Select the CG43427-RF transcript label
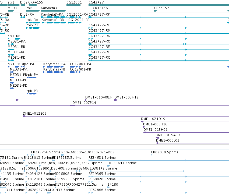The height and width of the screenshot is (194, 229). click(x=99, y=52)
